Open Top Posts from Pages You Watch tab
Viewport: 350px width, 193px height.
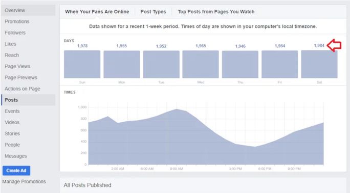[x=216, y=12]
